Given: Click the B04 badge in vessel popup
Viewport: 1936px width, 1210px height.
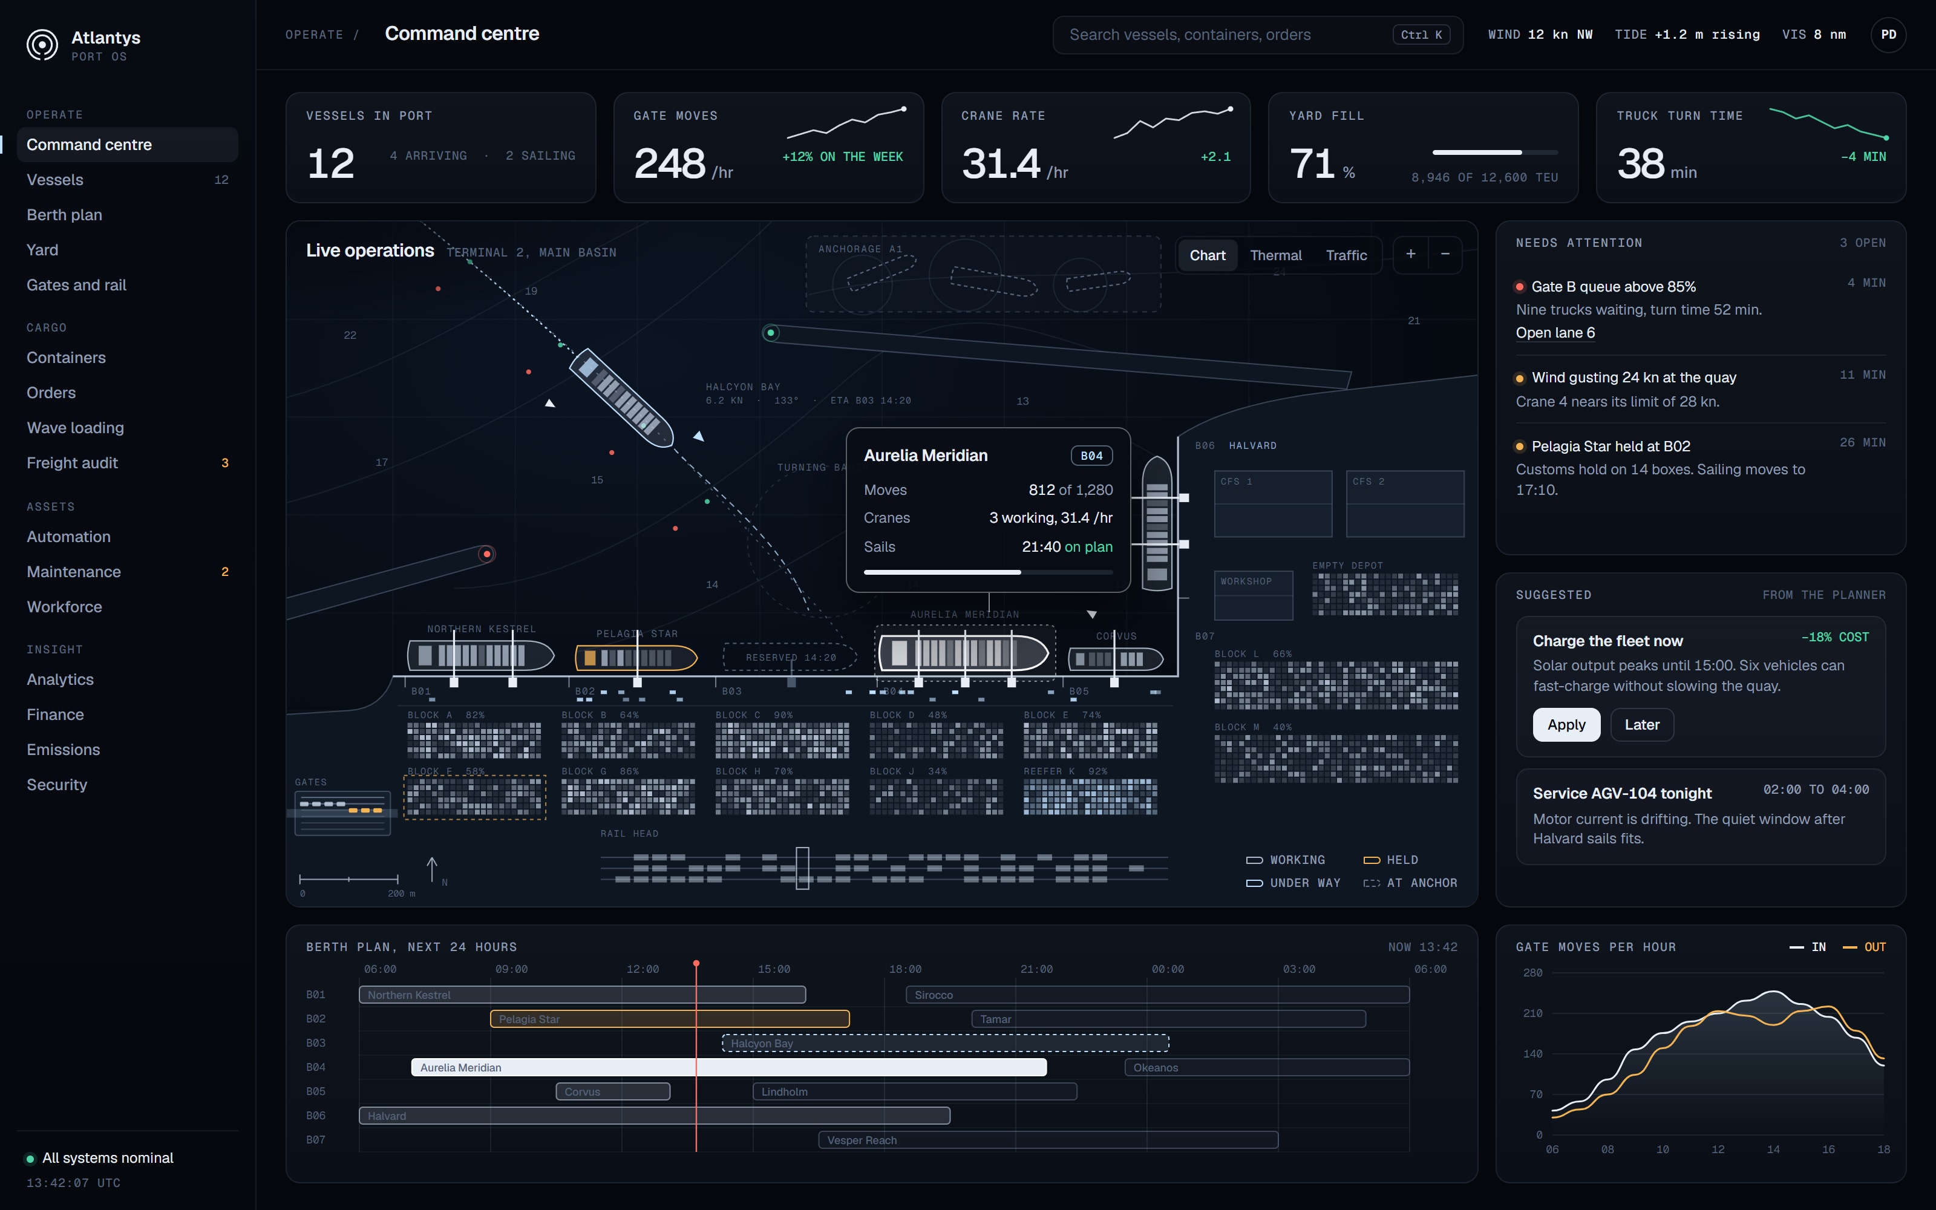Looking at the screenshot, I should point(1091,456).
